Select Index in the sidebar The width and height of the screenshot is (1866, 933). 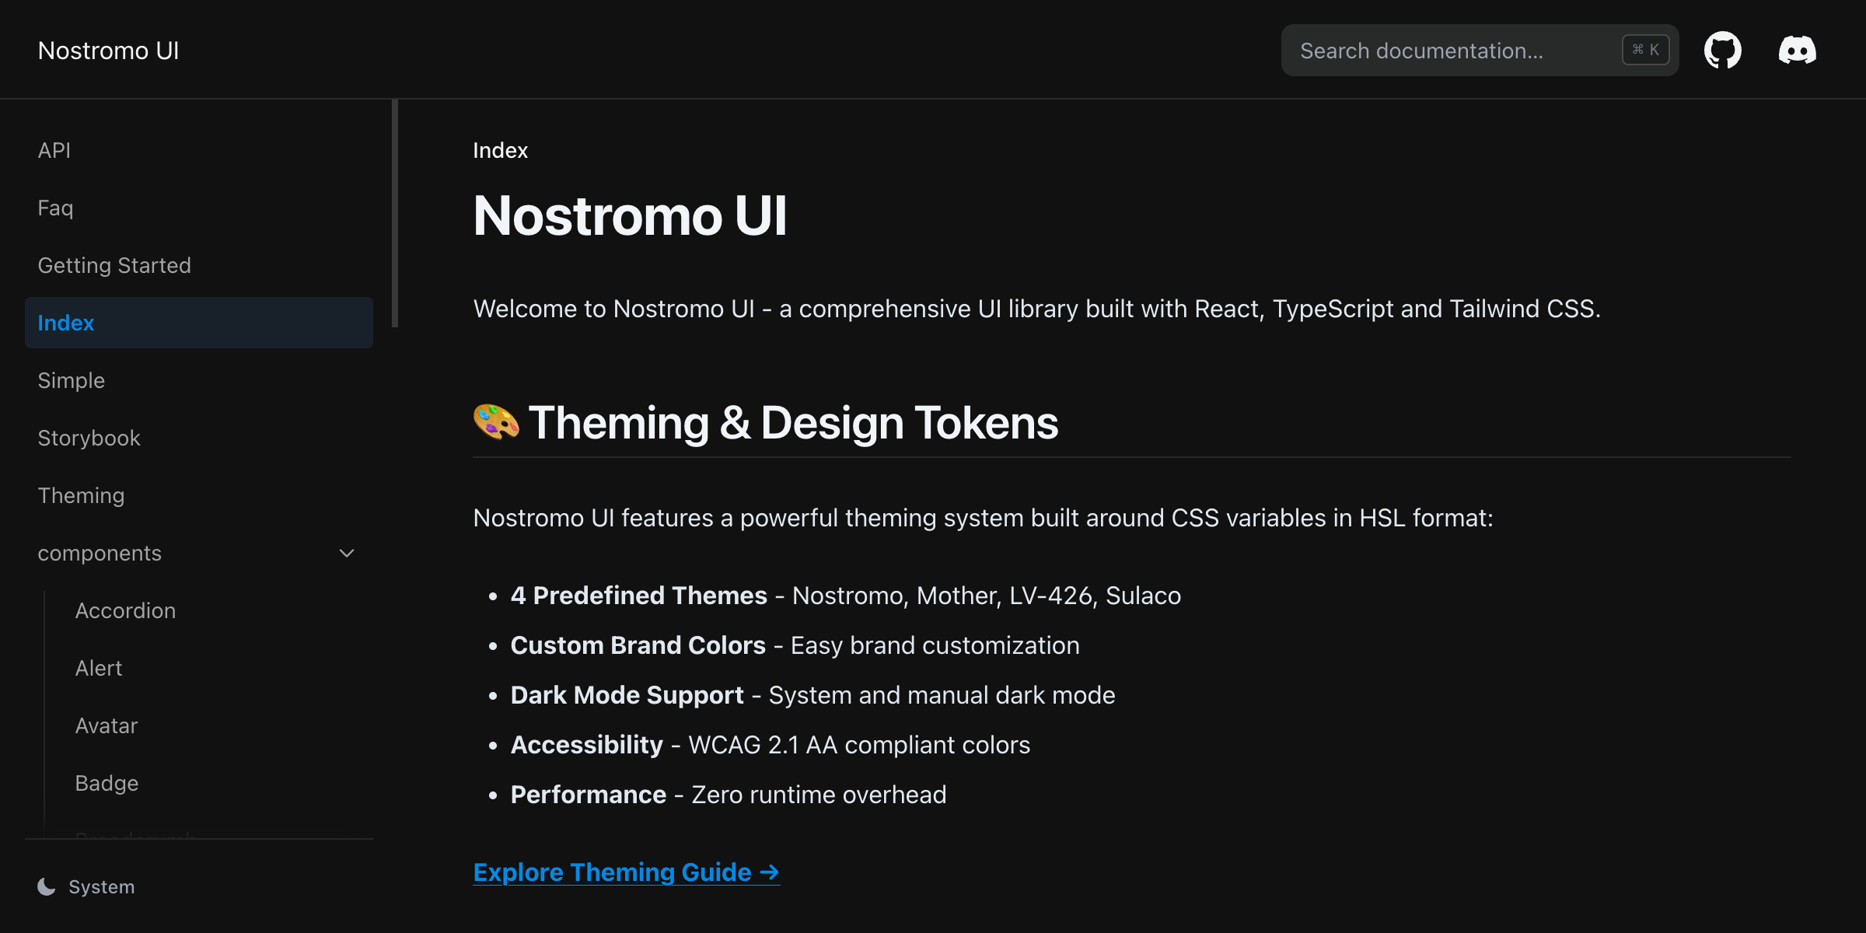66,322
